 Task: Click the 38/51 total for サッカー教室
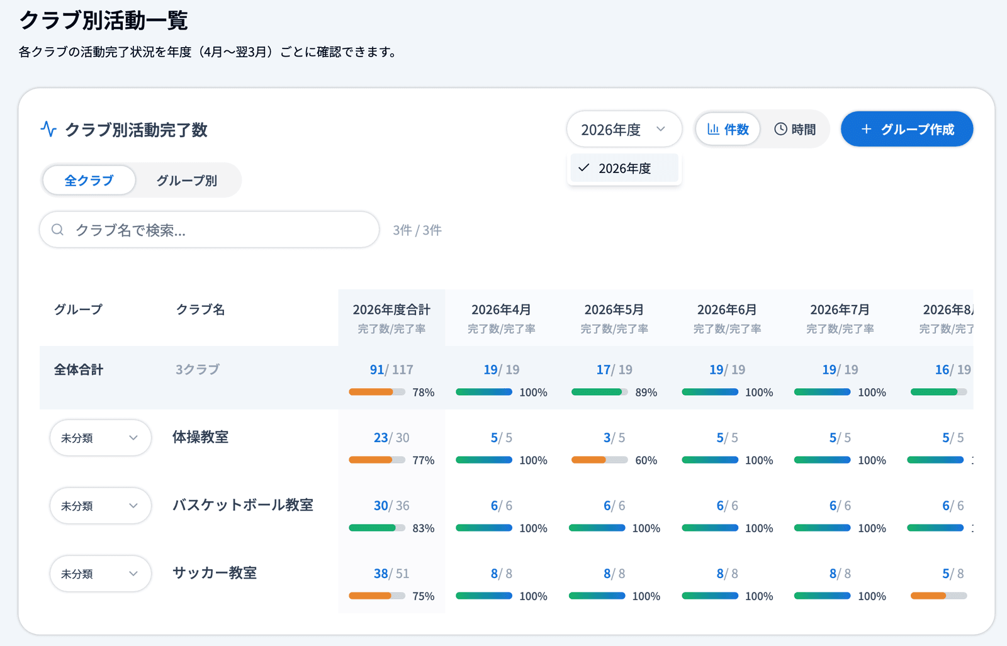point(391,574)
